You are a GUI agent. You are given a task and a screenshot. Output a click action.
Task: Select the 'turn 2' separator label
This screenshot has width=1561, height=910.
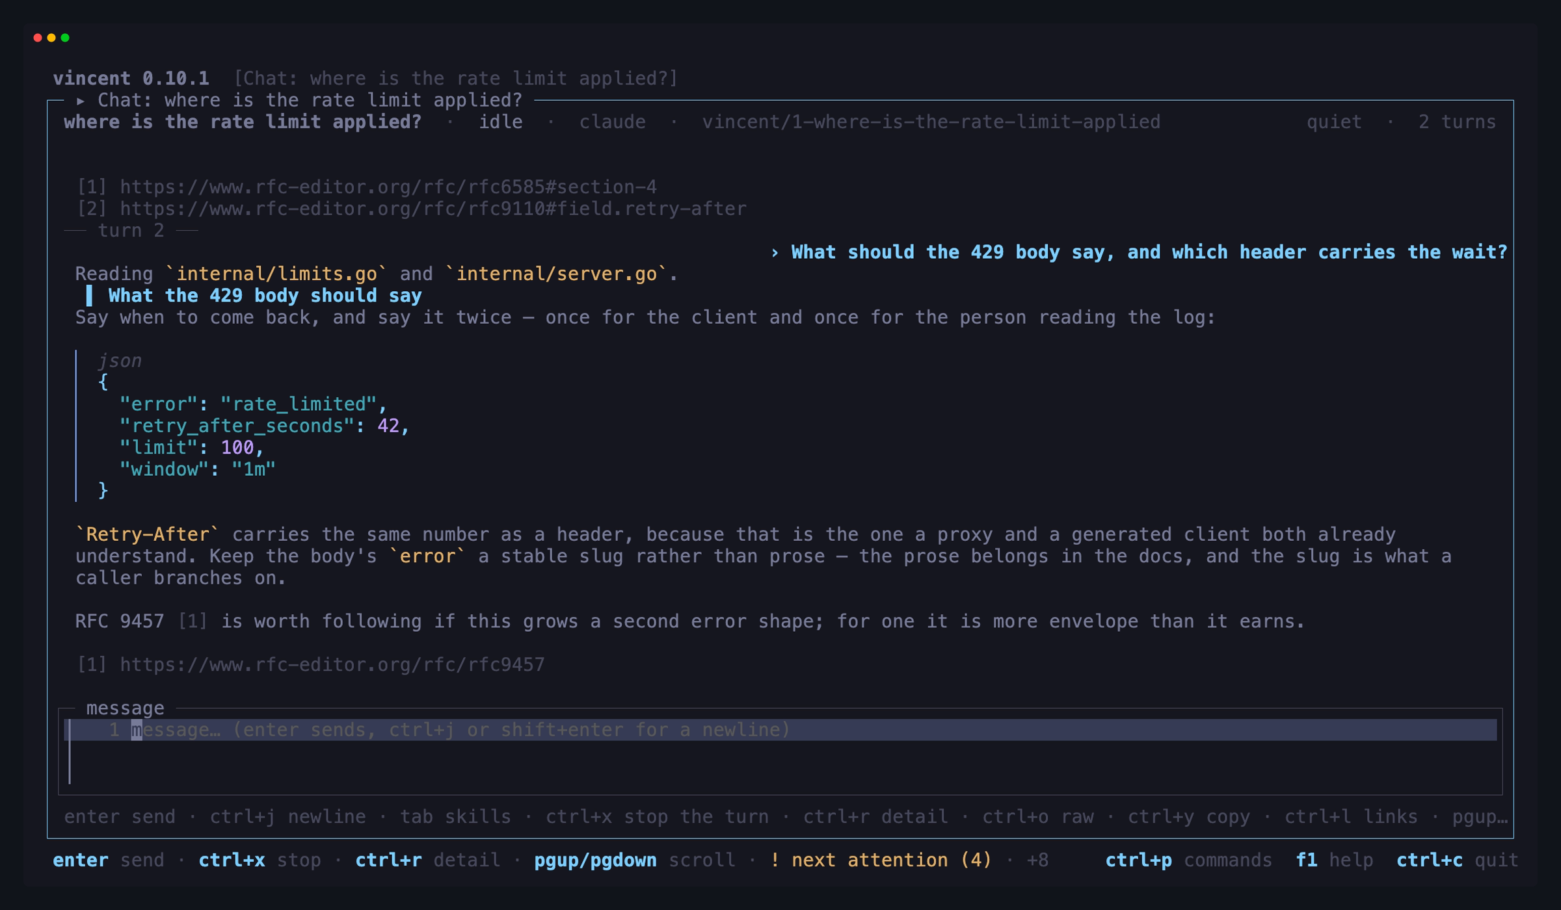click(131, 231)
